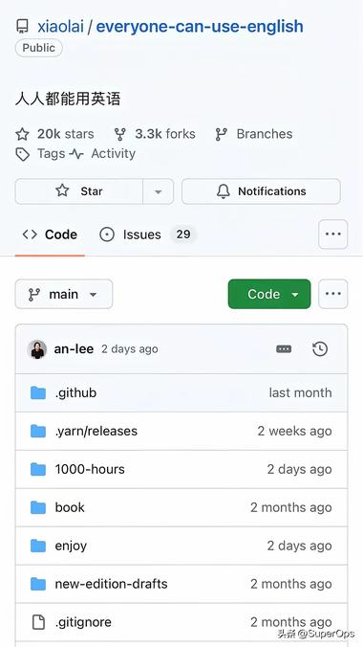Open the everyone-can-use-english repository link
363x647 pixels.
[x=200, y=27]
